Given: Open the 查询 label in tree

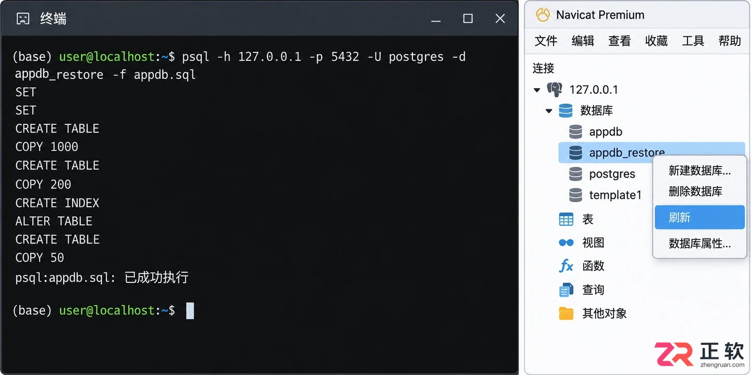Looking at the screenshot, I should 593,290.
